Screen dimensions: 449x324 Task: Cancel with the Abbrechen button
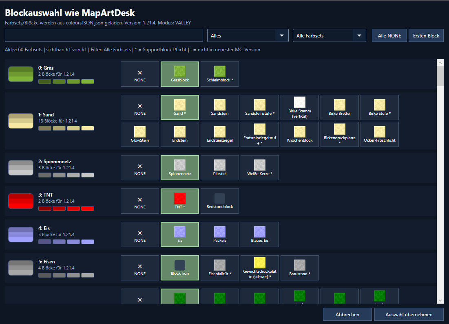(x=347, y=315)
